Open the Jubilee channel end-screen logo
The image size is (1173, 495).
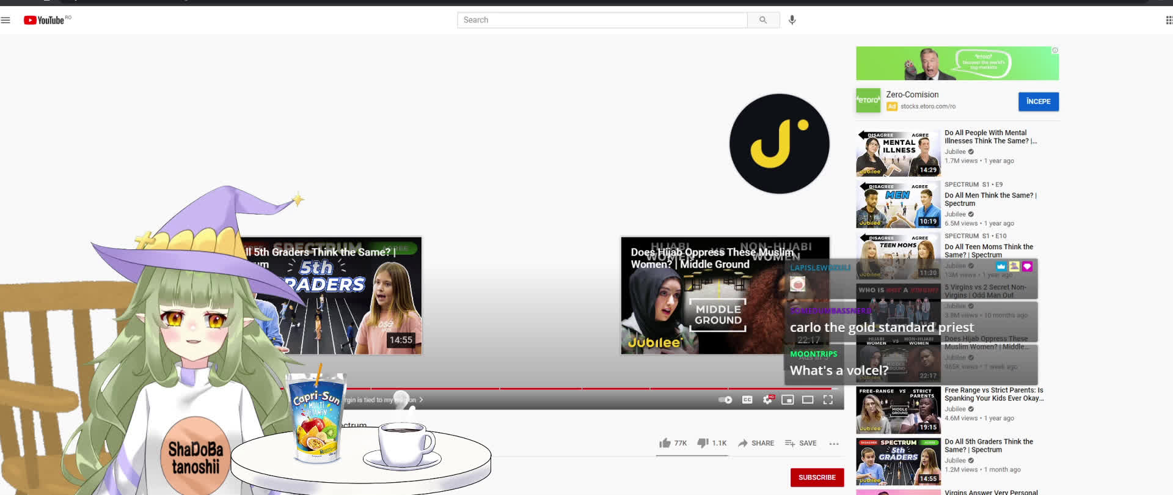[779, 144]
